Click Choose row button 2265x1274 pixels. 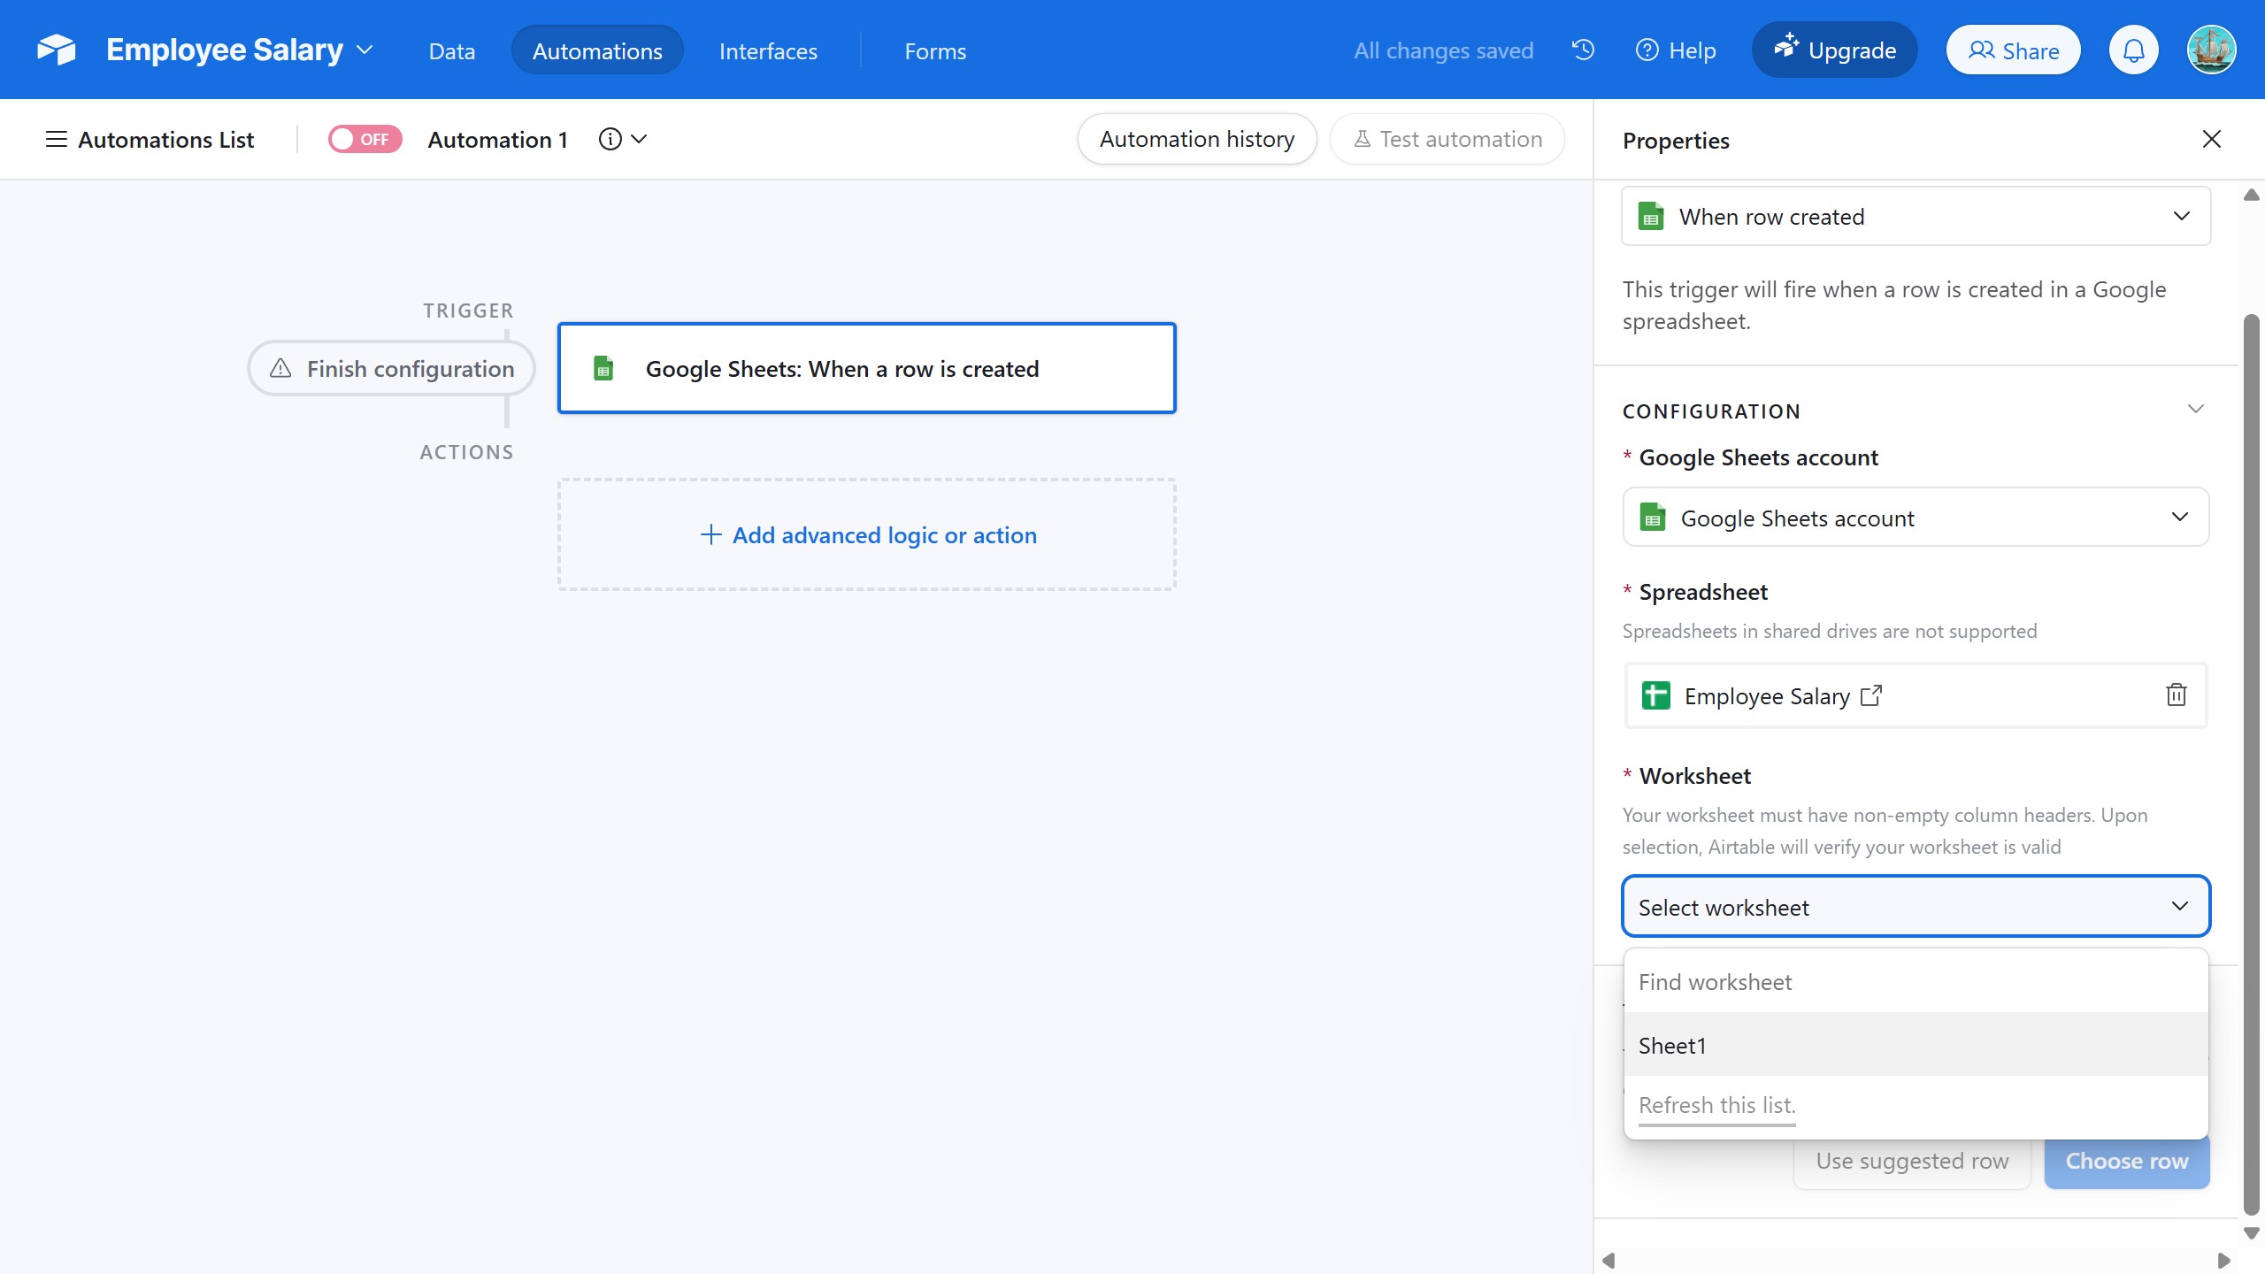(2126, 1161)
